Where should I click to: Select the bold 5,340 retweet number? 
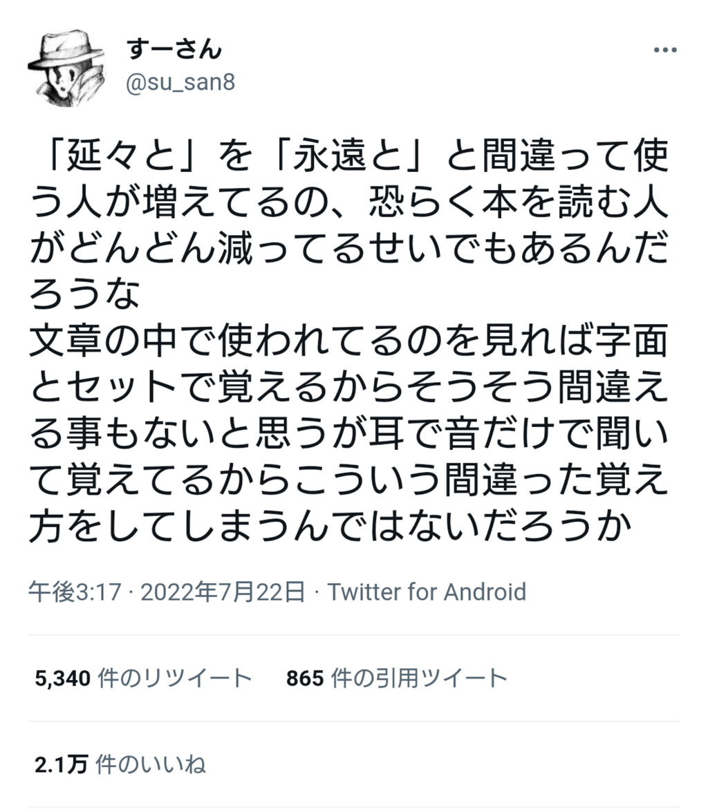pyautogui.click(x=63, y=678)
